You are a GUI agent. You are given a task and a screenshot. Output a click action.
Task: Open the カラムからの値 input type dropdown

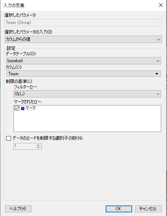coord(83,39)
